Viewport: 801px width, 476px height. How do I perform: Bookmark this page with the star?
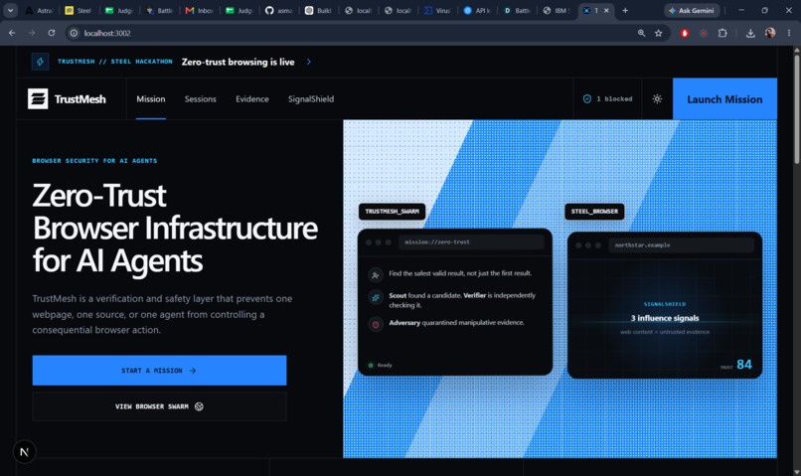click(x=659, y=33)
